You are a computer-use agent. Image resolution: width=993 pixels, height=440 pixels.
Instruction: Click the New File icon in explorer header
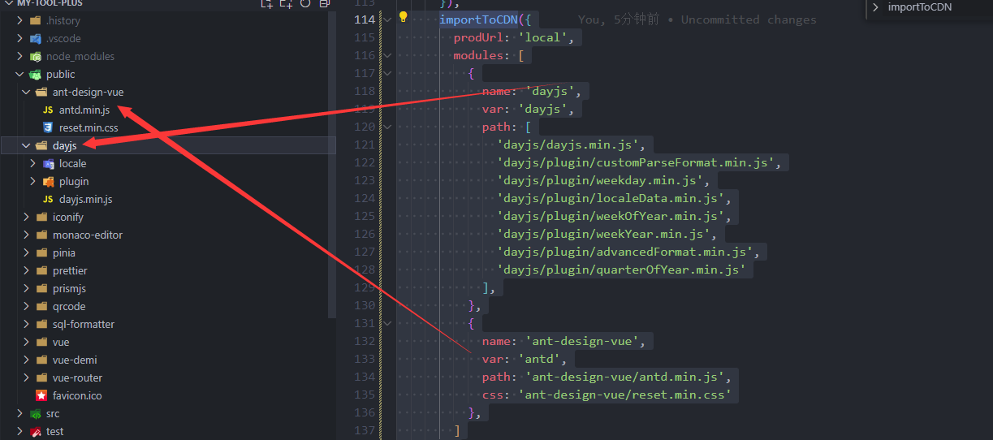coord(266,3)
